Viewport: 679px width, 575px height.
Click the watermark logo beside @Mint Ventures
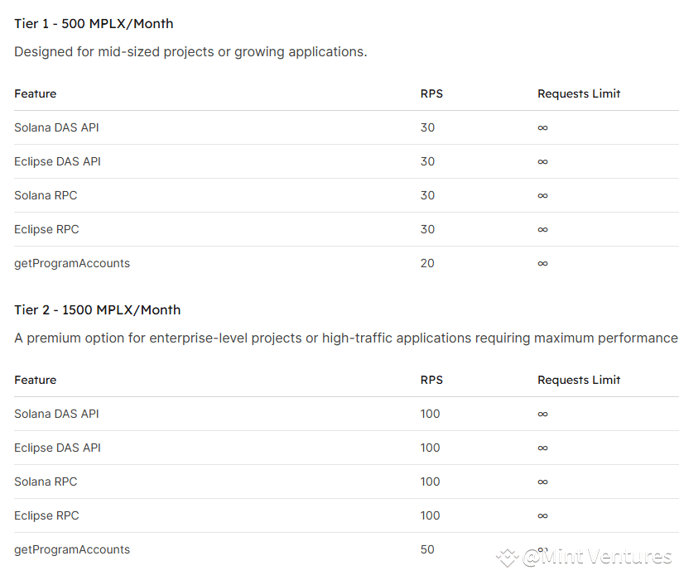click(507, 558)
